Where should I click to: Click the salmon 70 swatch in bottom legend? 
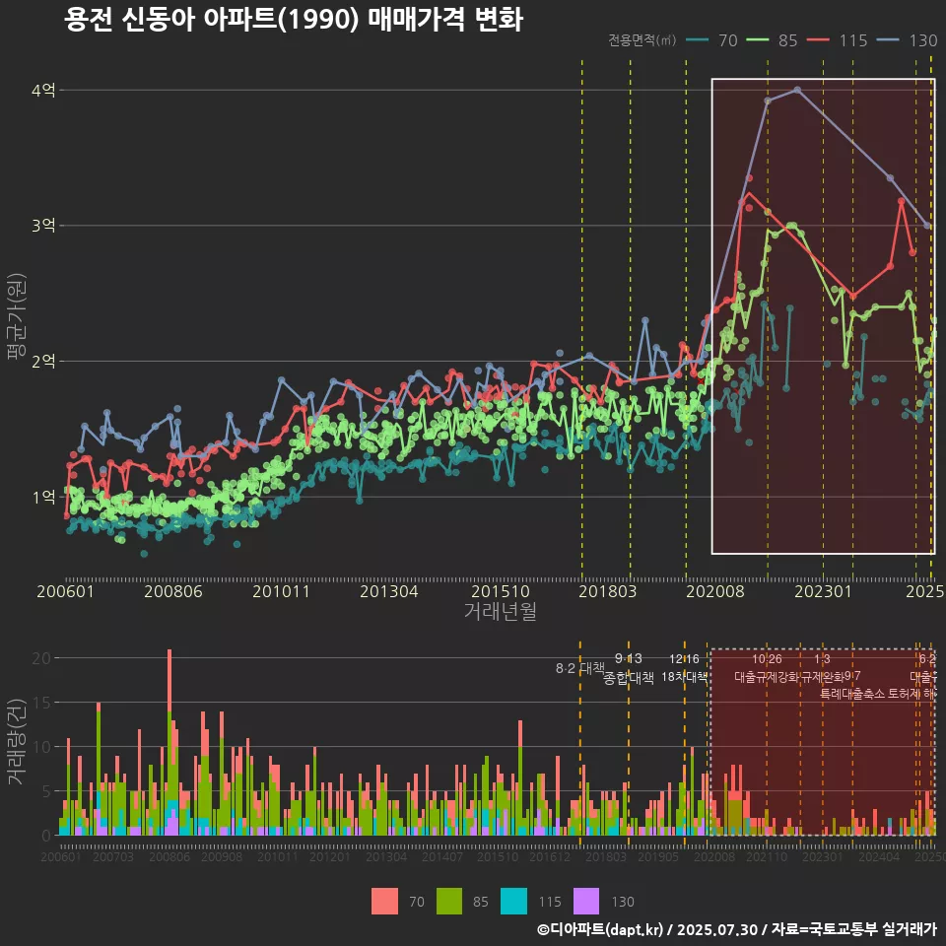click(384, 902)
